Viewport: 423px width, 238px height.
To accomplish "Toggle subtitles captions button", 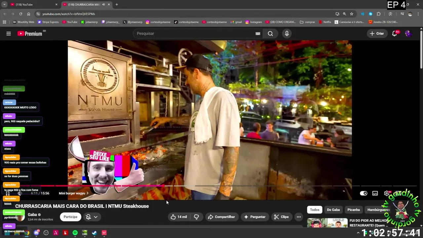I will click(375, 193).
